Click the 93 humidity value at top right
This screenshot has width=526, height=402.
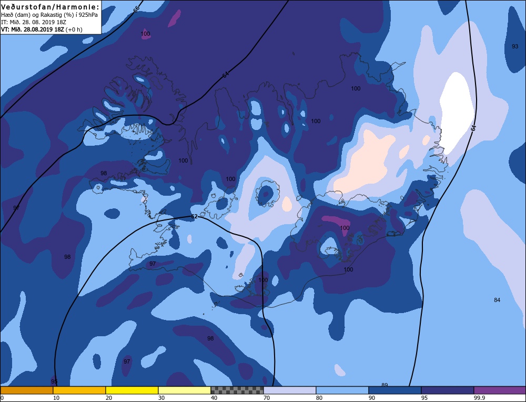point(515,46)
